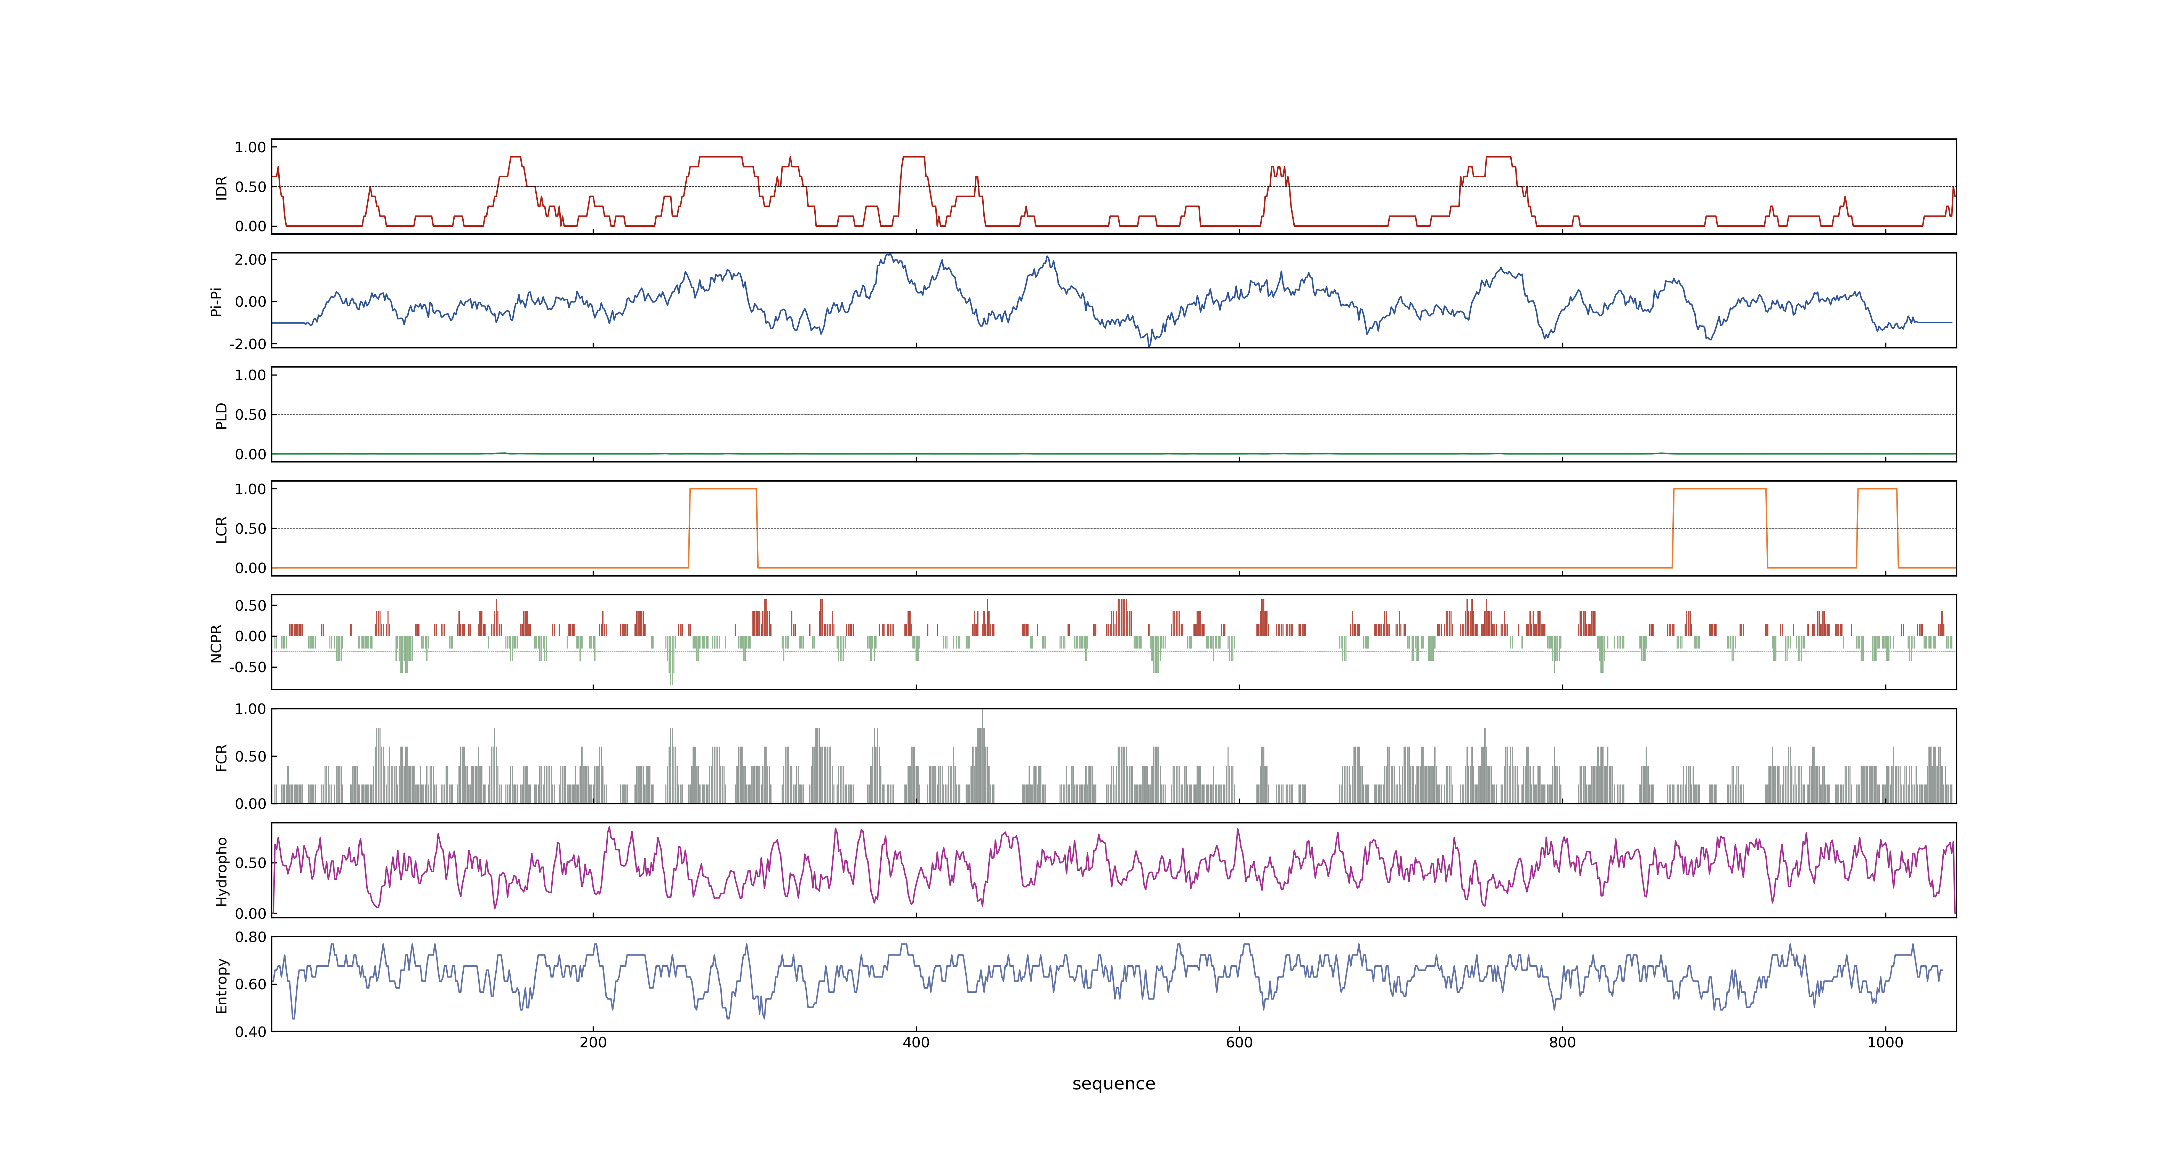Click the "0.50" tick on the PLD axis
2174x1159 pixels.
pos(251,415)
